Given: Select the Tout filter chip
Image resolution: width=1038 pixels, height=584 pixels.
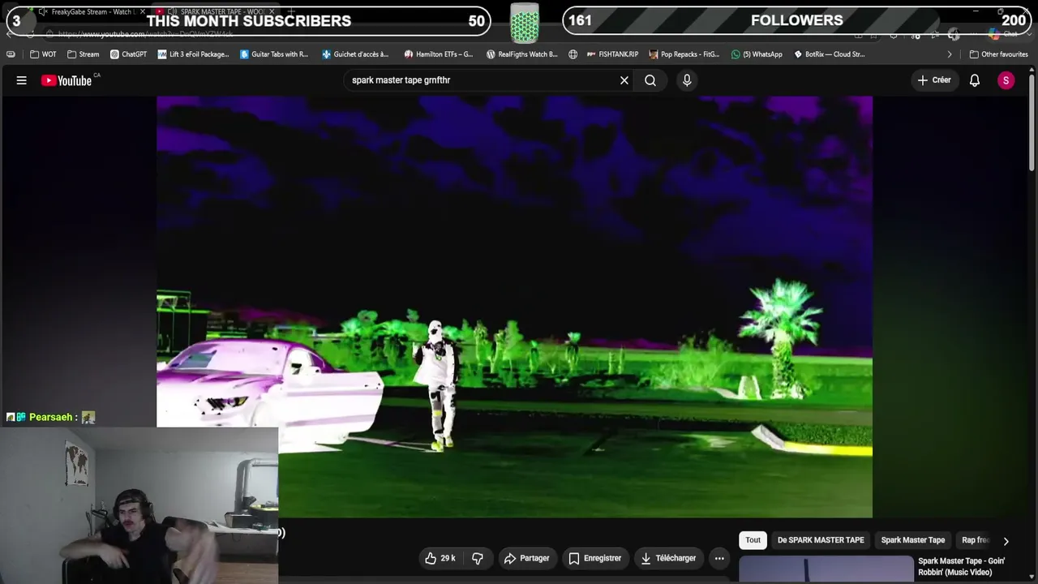Looking at the screenshot, I should point(753,540).
